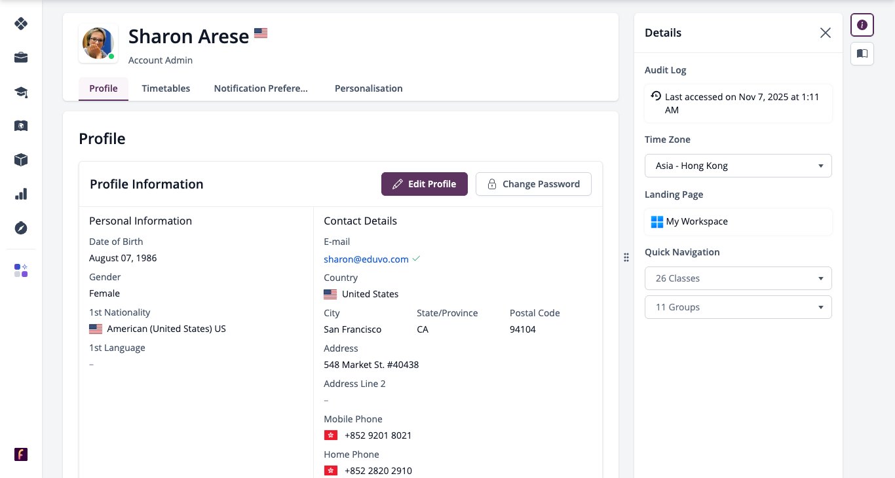The width and height of the screenshot is (895, 478).
Task: Click the verified checkmark beside the email
Action: pos(416,259)
